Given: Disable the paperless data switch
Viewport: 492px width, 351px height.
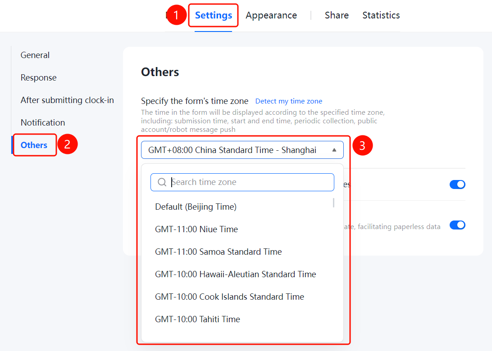Looking at the screenshot, I should click(457, 225).
